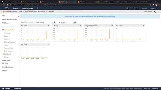This screenshot has height=90, width=161.
Task: Open Documentation in the API sidebar
Action: click(x=8, y=51)
